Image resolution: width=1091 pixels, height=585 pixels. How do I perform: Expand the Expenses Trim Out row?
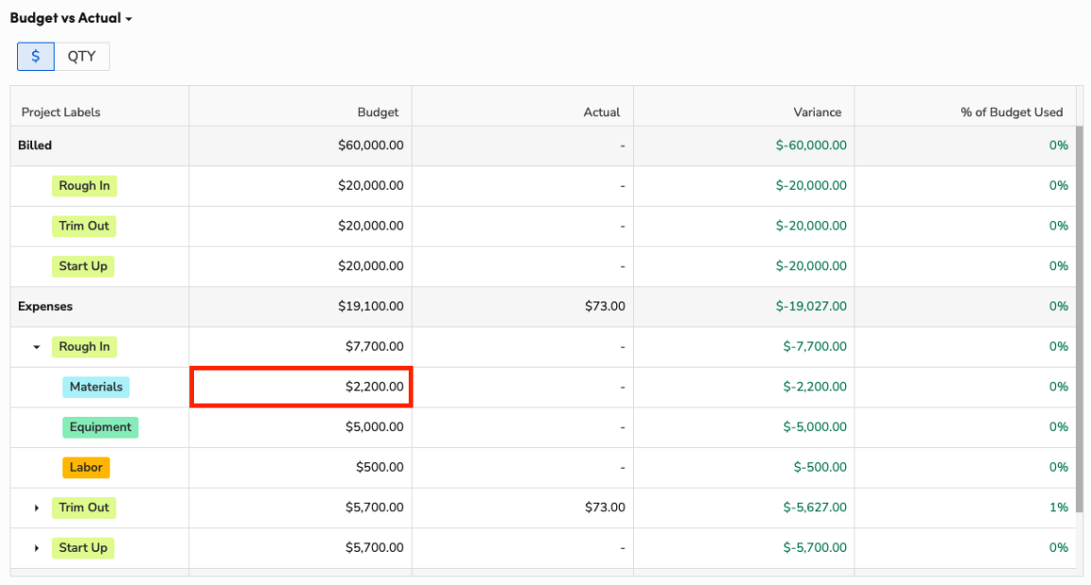click(37, 508)
